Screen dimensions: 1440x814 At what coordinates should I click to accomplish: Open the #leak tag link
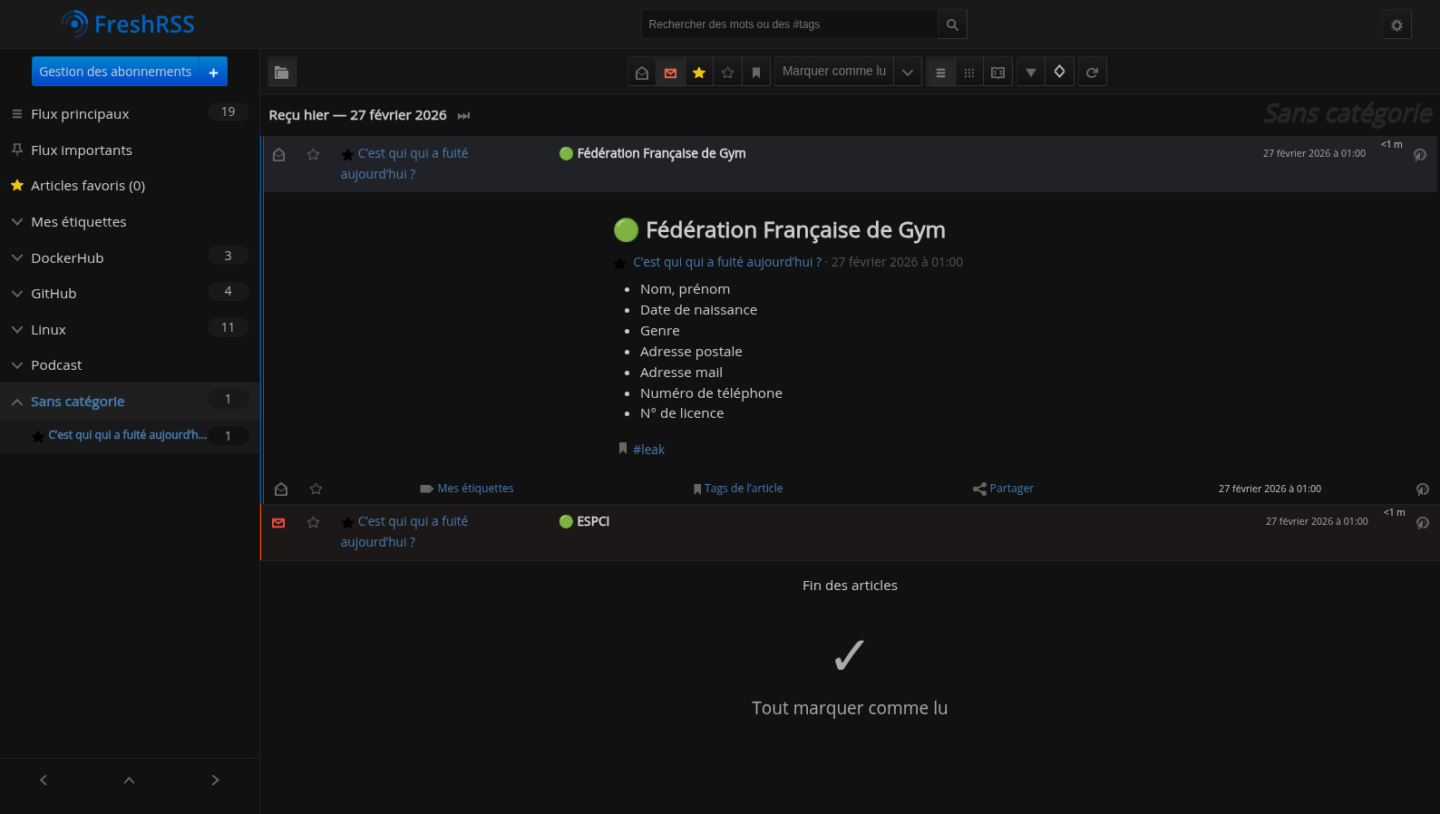pos(648,450)
